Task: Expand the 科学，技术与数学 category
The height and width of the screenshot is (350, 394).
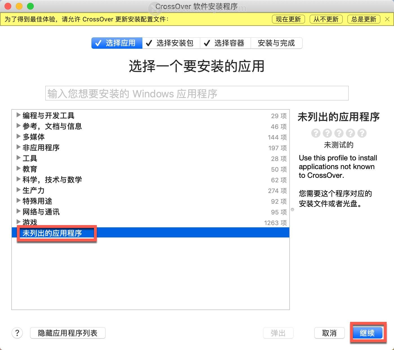Action: coord(18,179)
